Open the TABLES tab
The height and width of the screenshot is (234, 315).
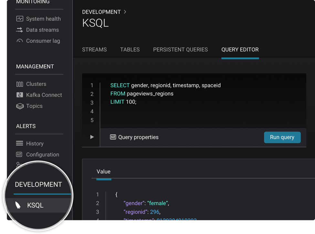click(130, 50)
